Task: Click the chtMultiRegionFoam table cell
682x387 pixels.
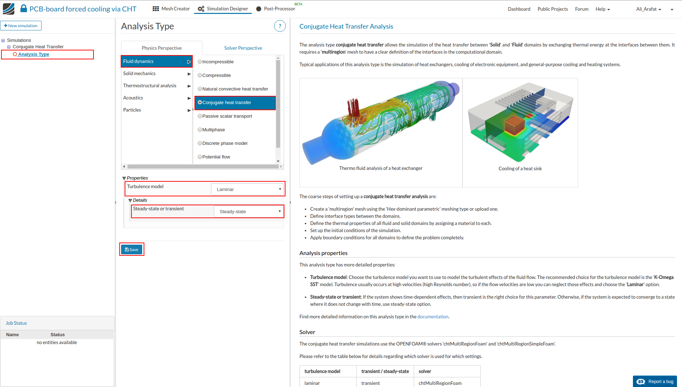Action: coord(447,383)
